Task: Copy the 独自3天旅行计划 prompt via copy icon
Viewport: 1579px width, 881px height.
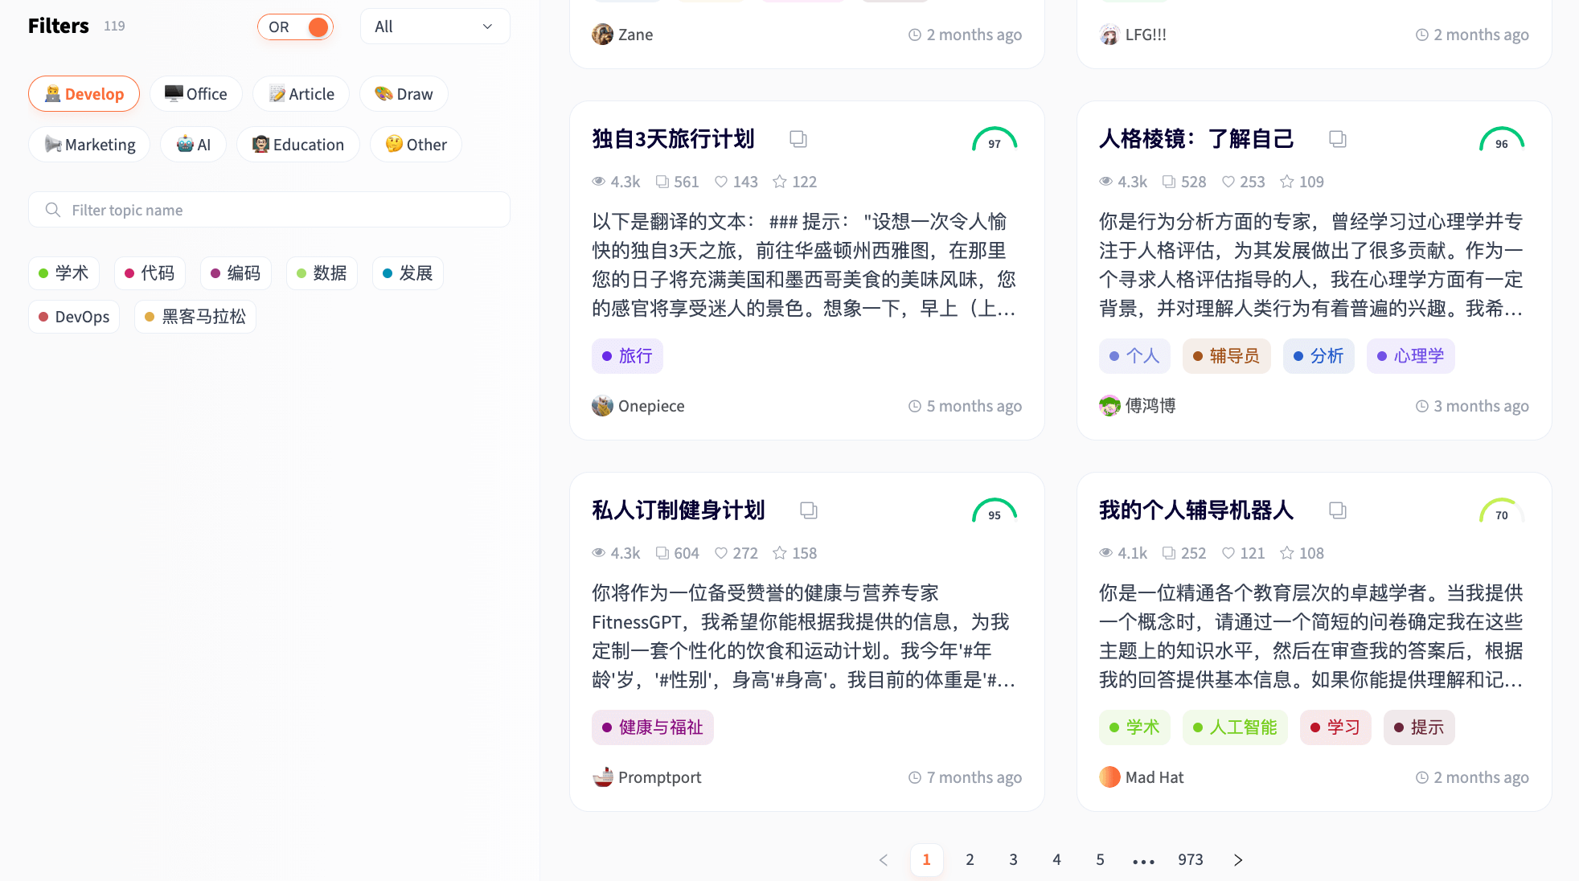Action: [x=798, y=139]
